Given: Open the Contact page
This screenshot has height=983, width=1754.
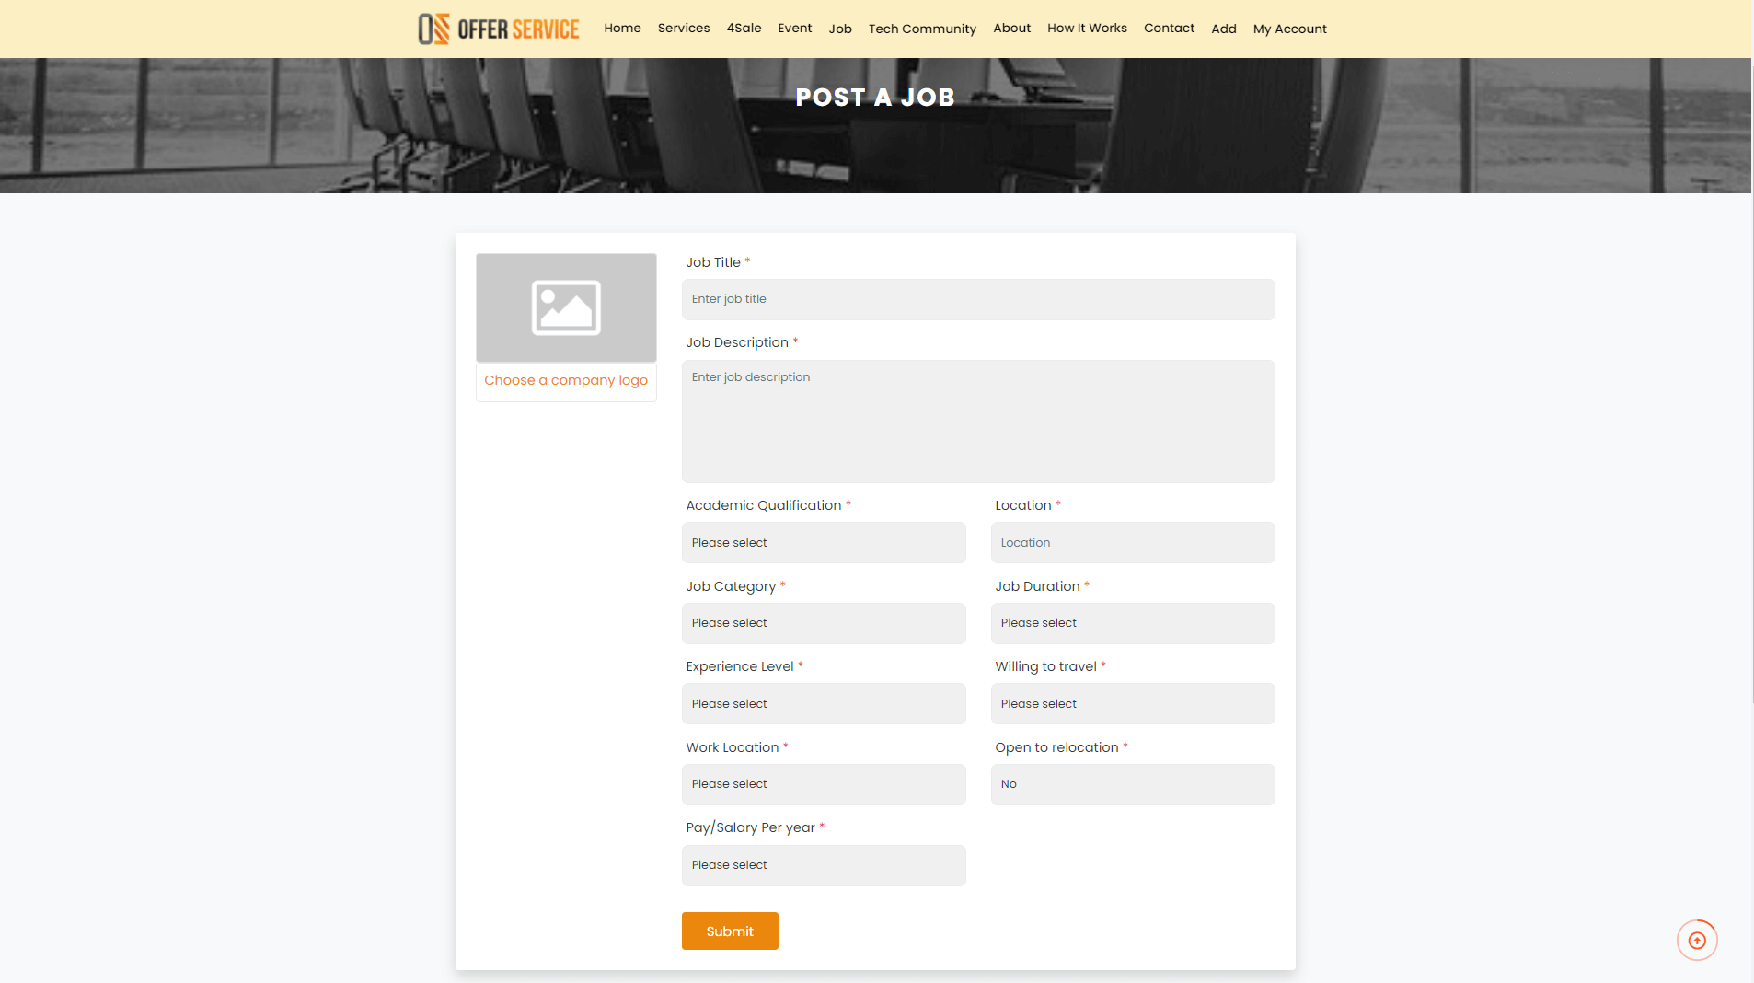Looking at the screenshot, I should (x=1169, y=29).
